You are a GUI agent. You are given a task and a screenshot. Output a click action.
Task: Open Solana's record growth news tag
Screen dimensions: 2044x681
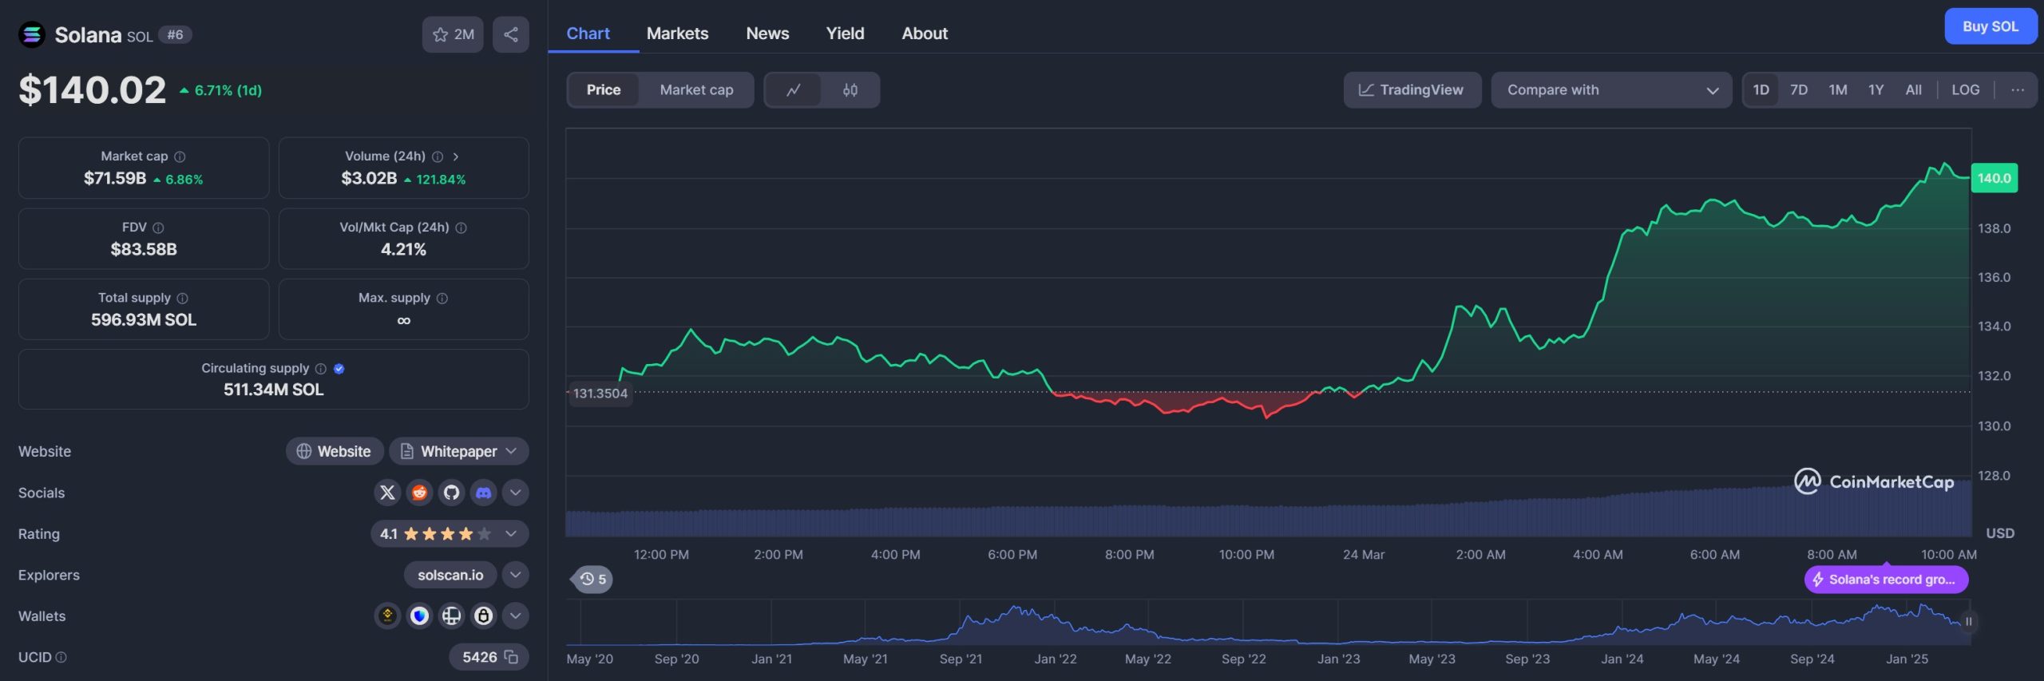(1886, 580)
